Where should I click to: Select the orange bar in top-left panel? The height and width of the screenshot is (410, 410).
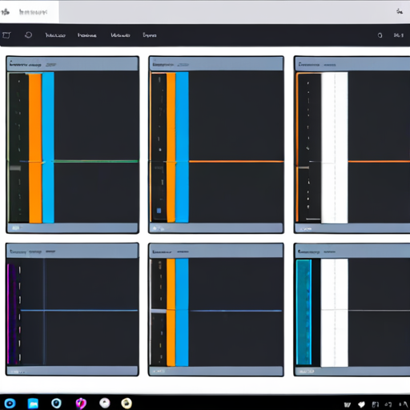pyautogui.click(x=35, y=148)
